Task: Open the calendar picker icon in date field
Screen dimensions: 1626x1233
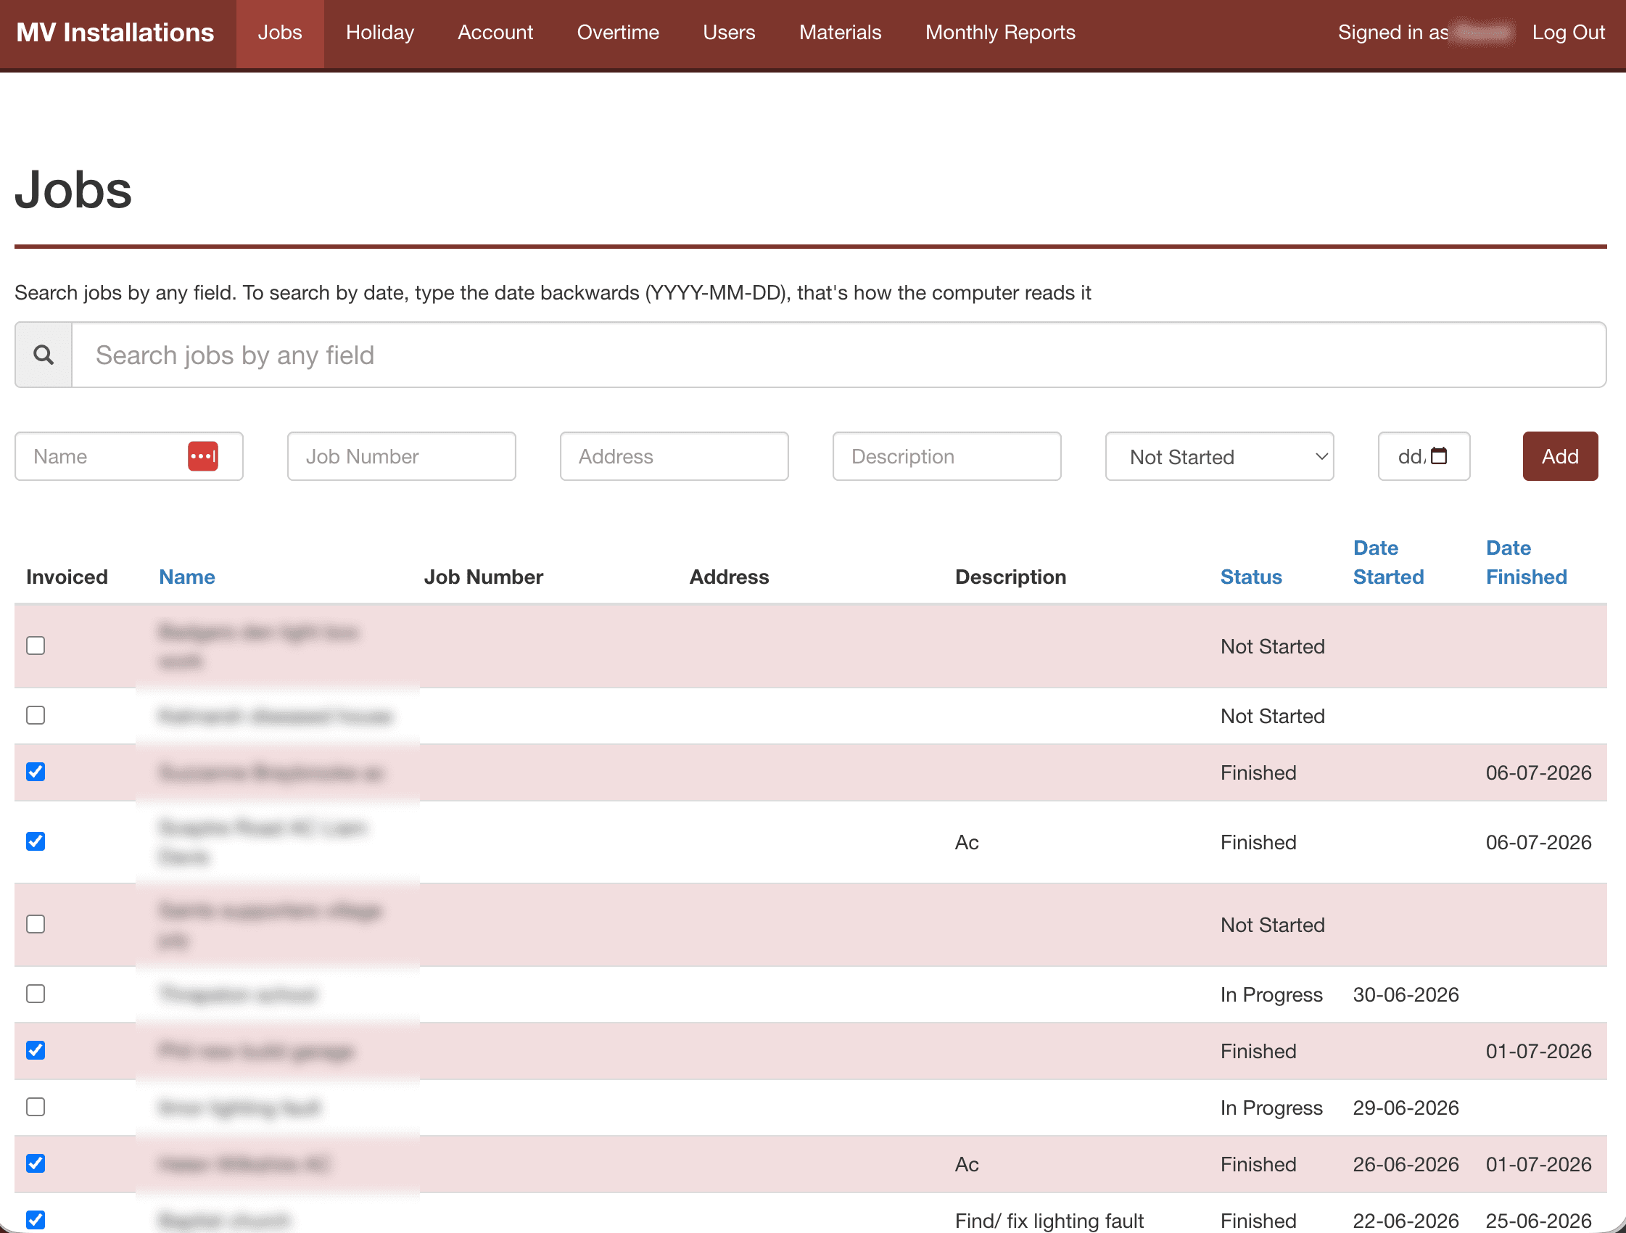Action: point(1439,456)
